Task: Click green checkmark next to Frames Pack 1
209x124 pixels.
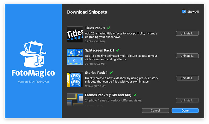Action: point(135,95)
